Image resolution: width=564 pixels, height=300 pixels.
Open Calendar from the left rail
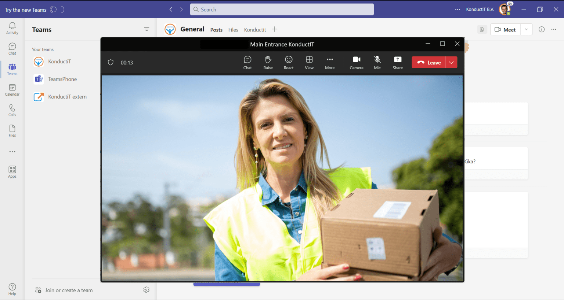coord(12,89)
